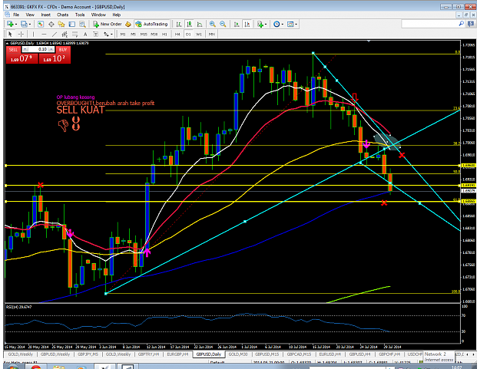Select the equidistant channel tool

point(65,35)
